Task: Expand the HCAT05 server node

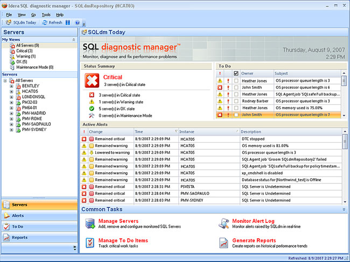Action: coord(11,91)
